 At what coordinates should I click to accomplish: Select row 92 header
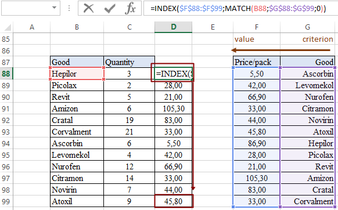pos(6,120)
